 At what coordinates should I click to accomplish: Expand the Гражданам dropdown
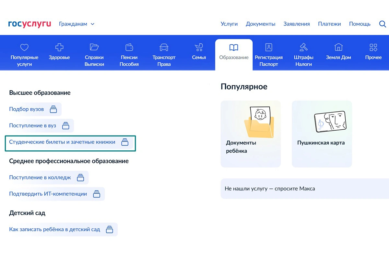coord(77,24)
